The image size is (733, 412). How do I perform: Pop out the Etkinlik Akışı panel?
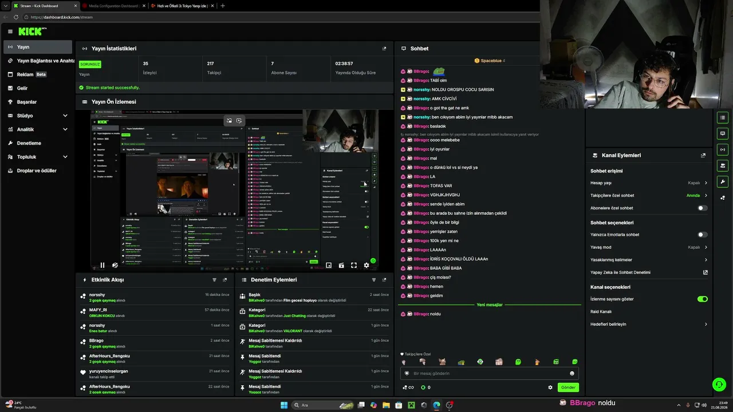224,280
